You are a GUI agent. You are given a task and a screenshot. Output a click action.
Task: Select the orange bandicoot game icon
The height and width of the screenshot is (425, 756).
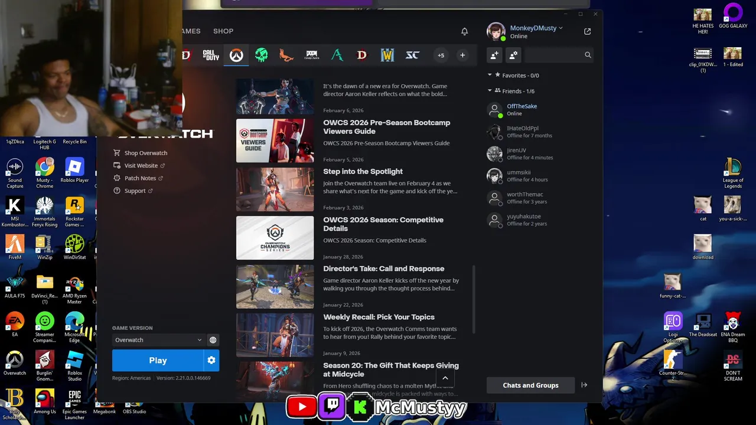[286, 55]
